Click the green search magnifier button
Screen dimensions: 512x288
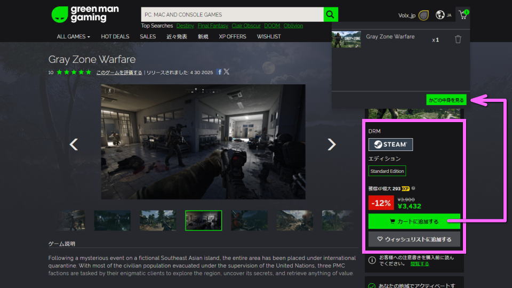(331, 14)
